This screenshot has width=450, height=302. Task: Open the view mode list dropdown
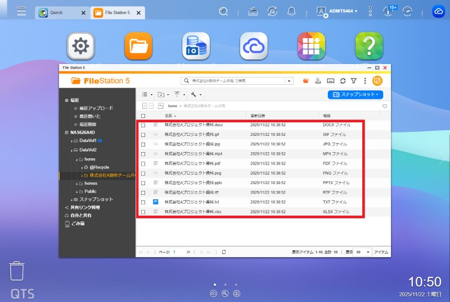(147, 95)
